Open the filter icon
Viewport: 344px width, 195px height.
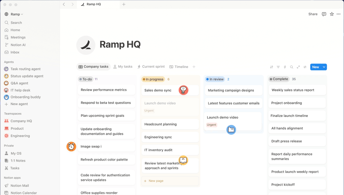pos(278,67)
